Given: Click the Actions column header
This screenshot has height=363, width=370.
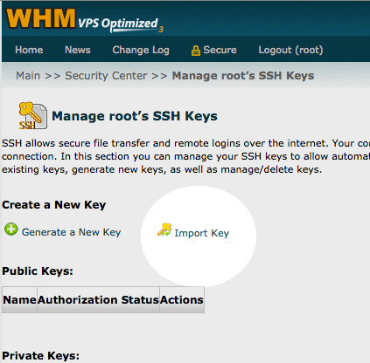Looking at the screenshot, I should tap(182, 299).
